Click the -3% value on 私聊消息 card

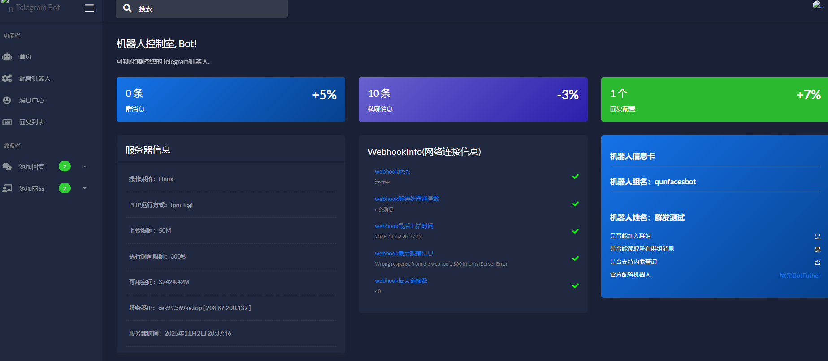(568, 95)
